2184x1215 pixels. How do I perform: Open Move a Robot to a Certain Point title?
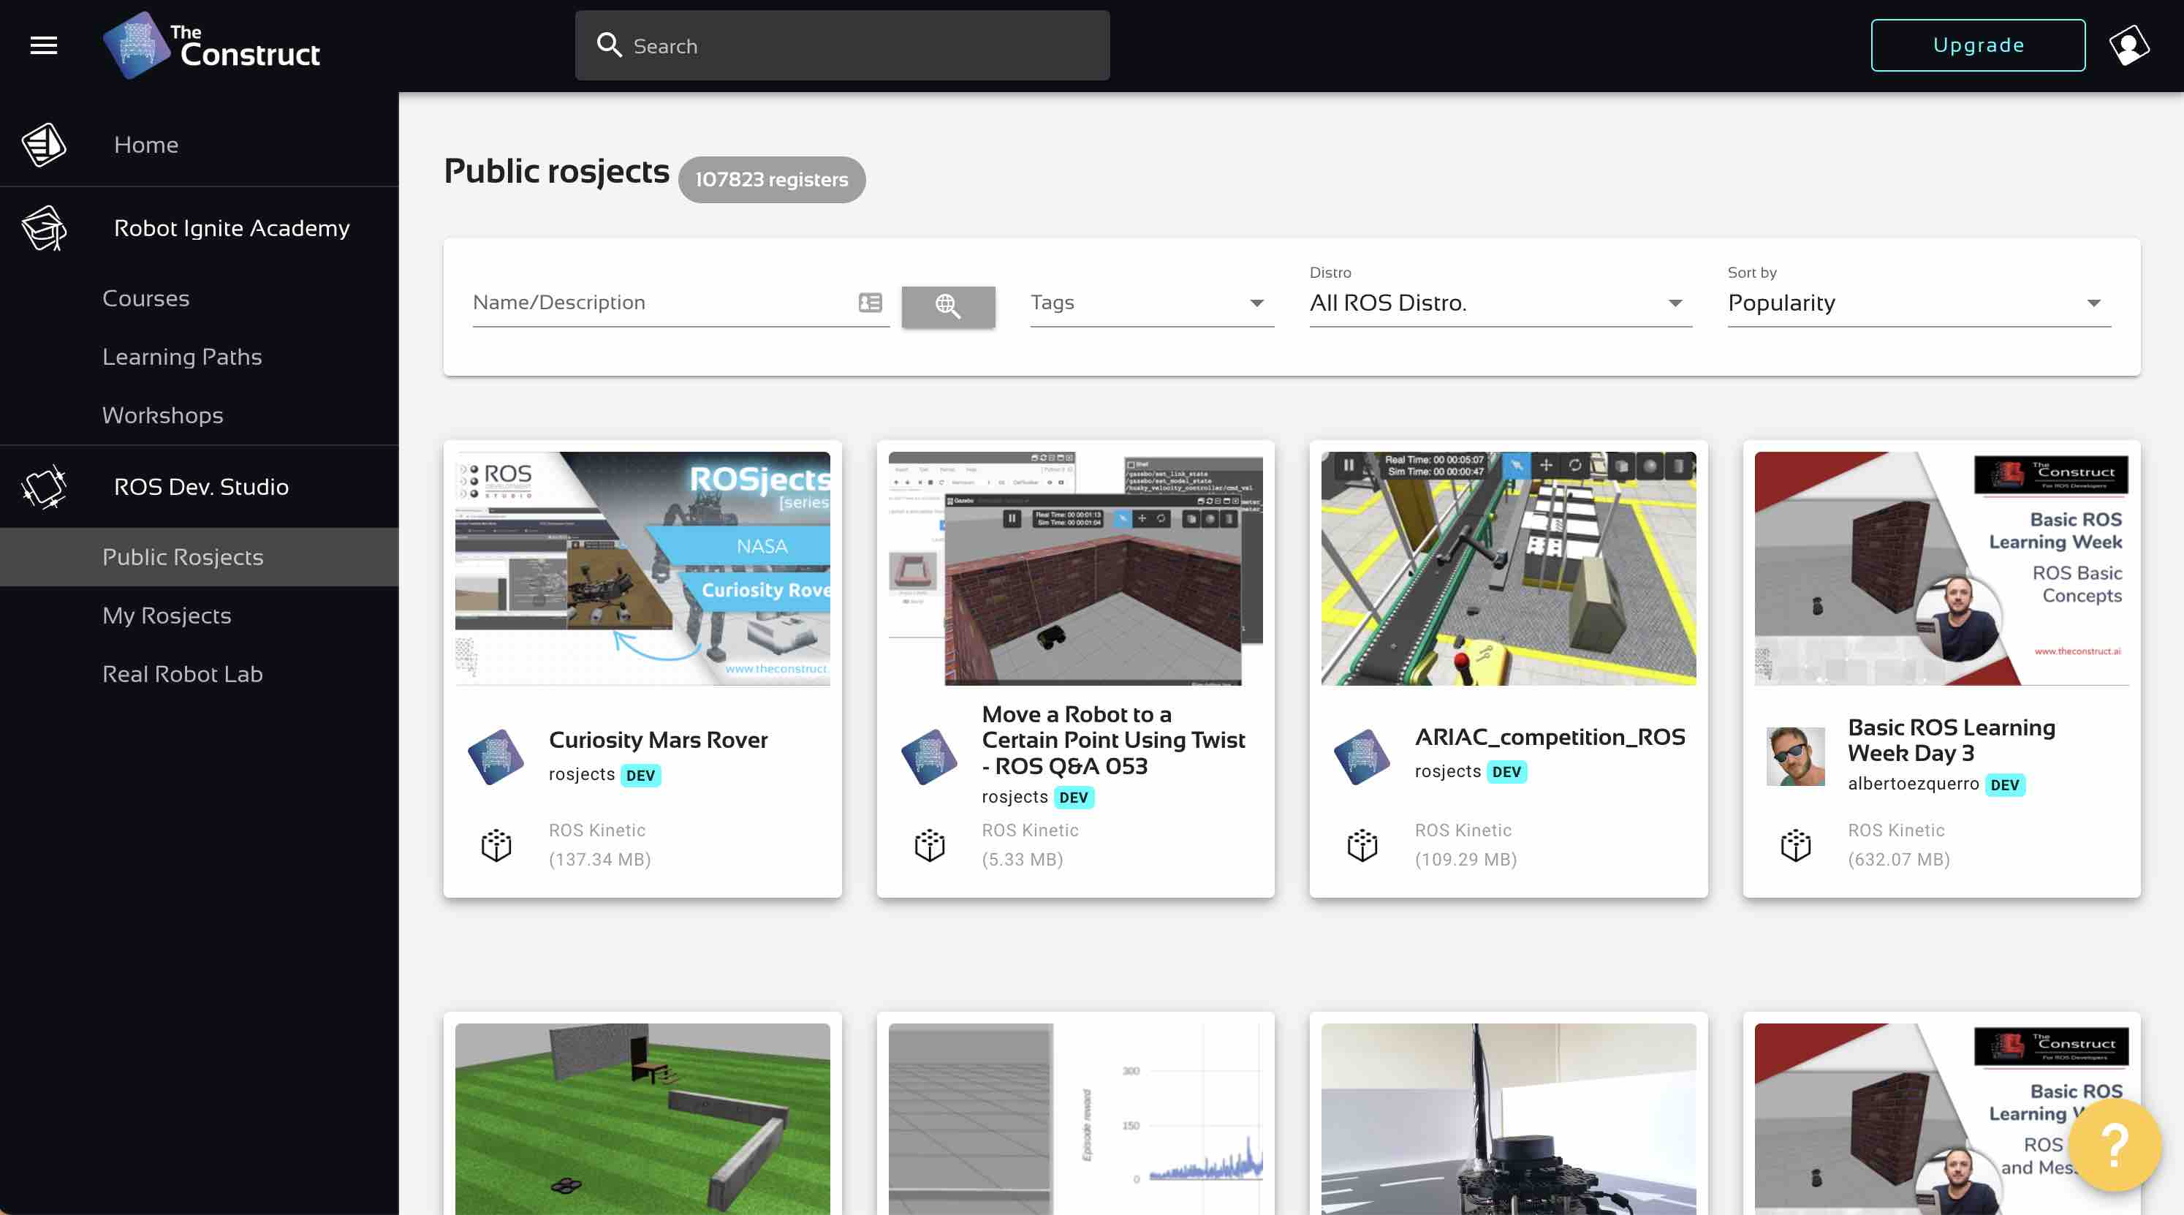(1113, 739)
